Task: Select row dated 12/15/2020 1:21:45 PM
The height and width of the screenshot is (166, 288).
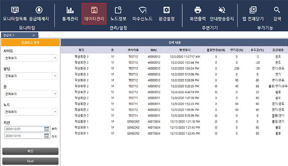Action: click(174, 127)
